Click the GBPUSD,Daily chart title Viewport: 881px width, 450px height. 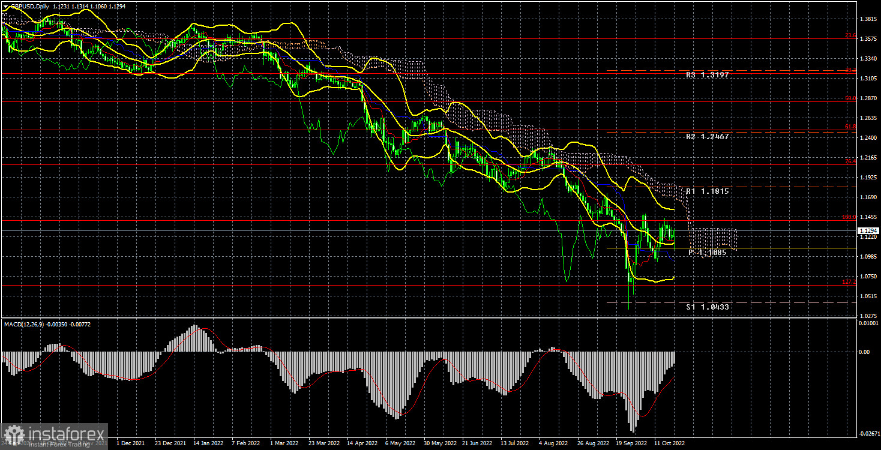(x=29, y=5)
